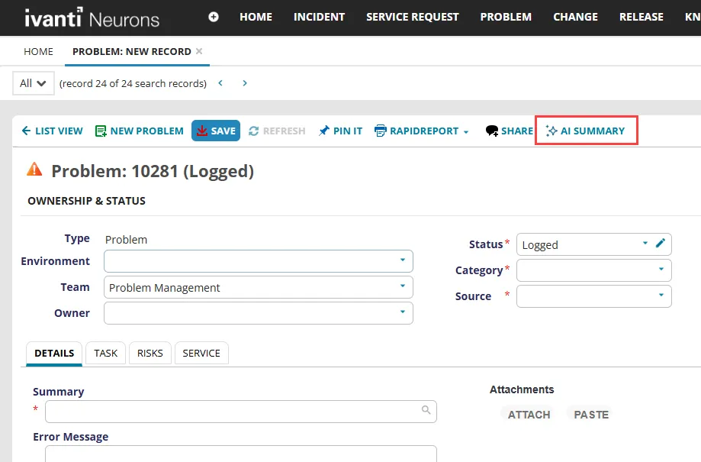Click into the Error Message field
Screen dimensions: 701x462
(240, 454)
